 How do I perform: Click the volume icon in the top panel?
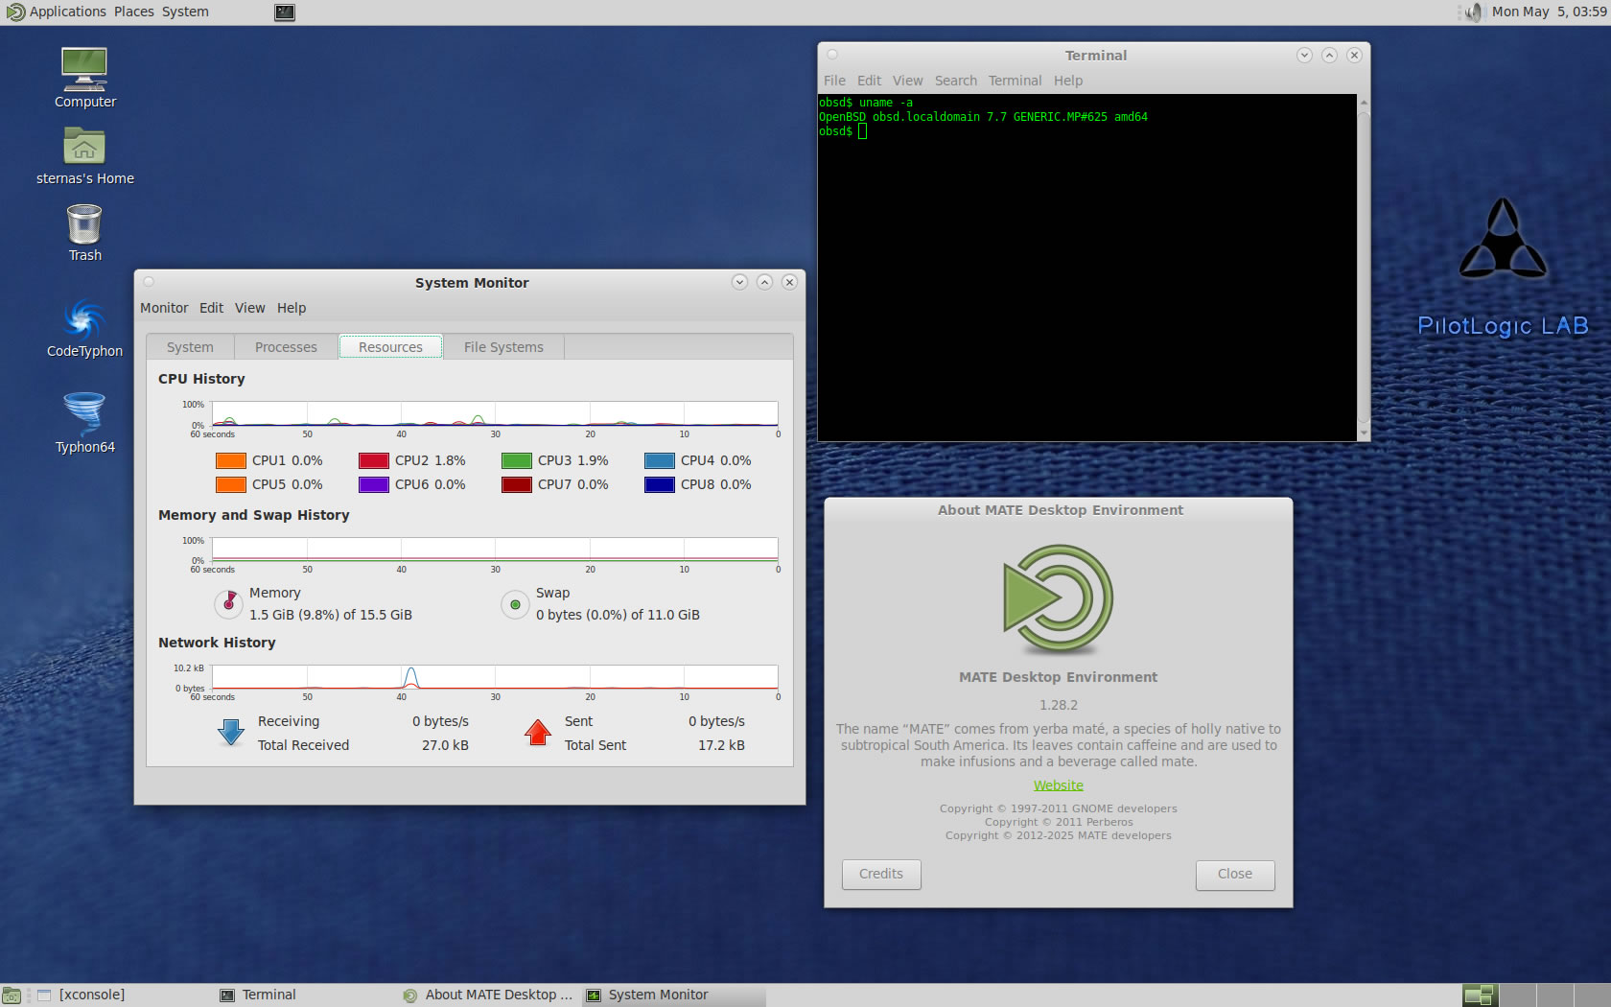1473,12
